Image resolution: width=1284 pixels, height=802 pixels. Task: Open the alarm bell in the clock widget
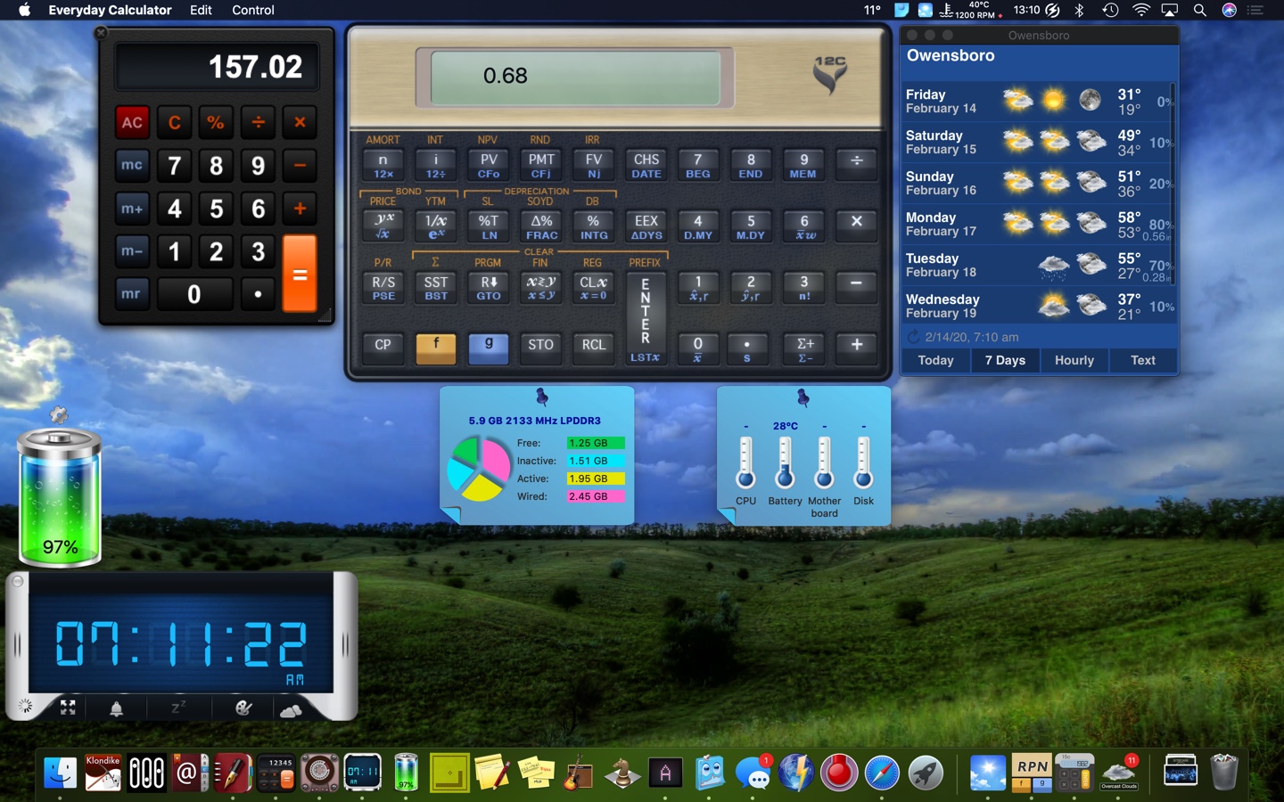(116, 709)
